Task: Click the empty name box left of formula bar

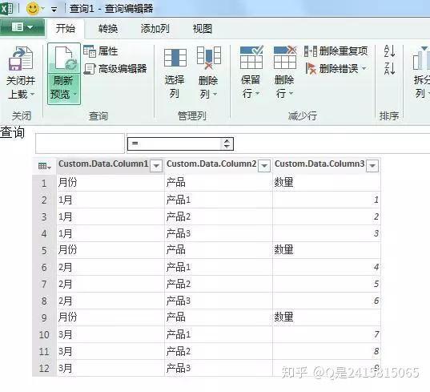Action: tap(80, 143)
